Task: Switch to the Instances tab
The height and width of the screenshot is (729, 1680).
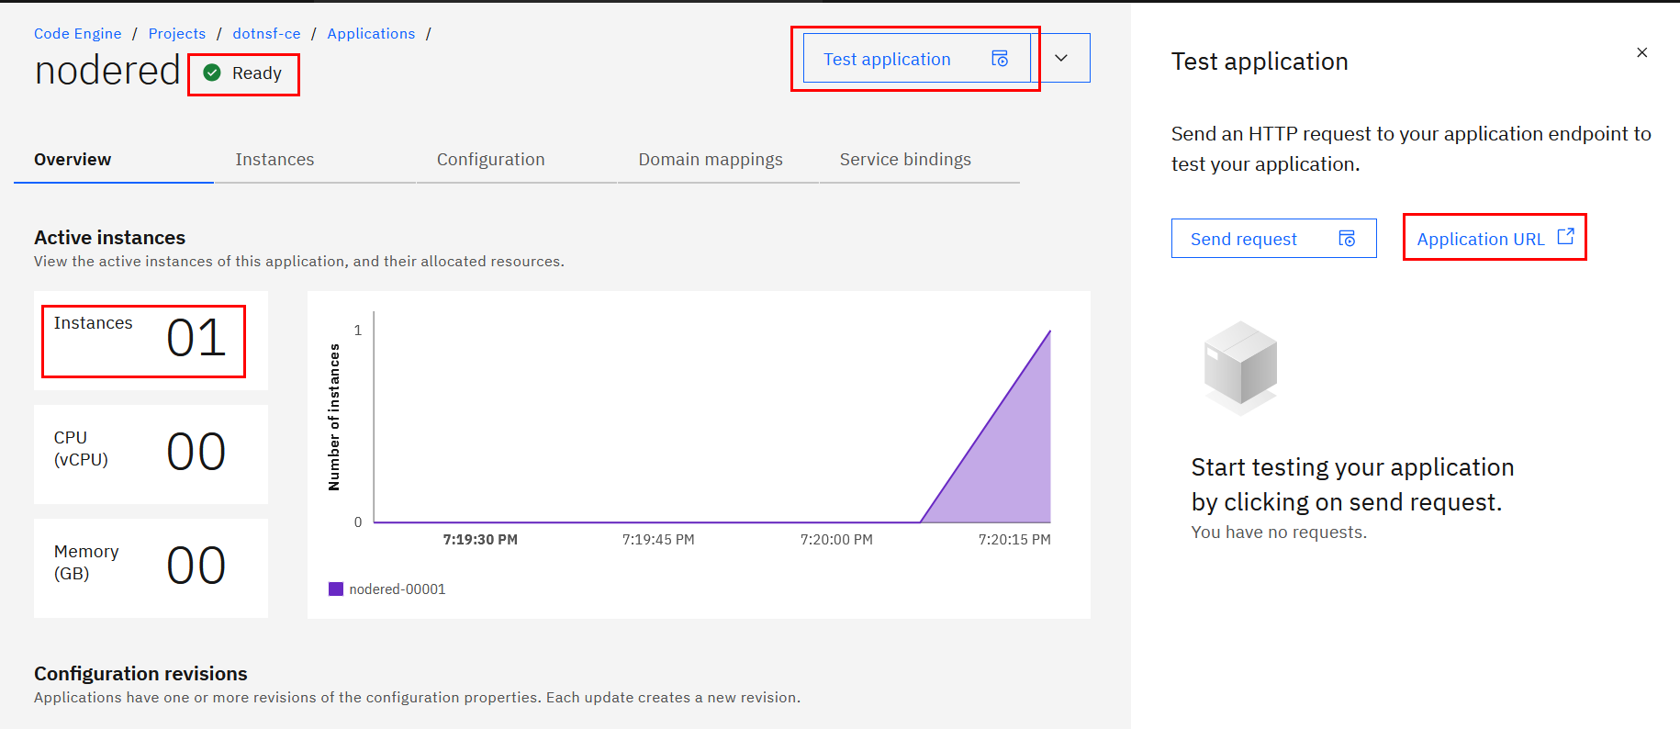Action: [x=274, y=160]
